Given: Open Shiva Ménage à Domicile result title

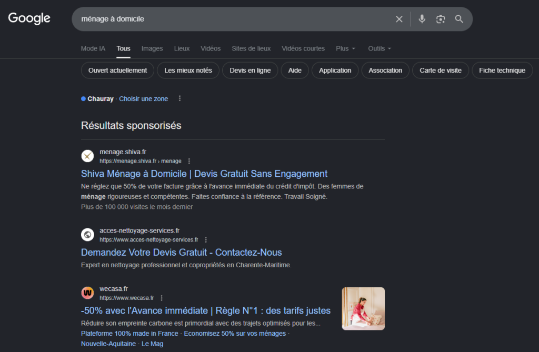Looking at the screenshot, I should tap(204, 174).
